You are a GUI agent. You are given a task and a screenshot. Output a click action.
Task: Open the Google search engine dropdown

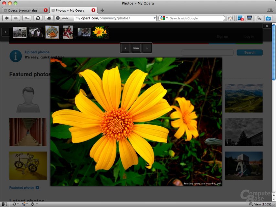point(167,18)
